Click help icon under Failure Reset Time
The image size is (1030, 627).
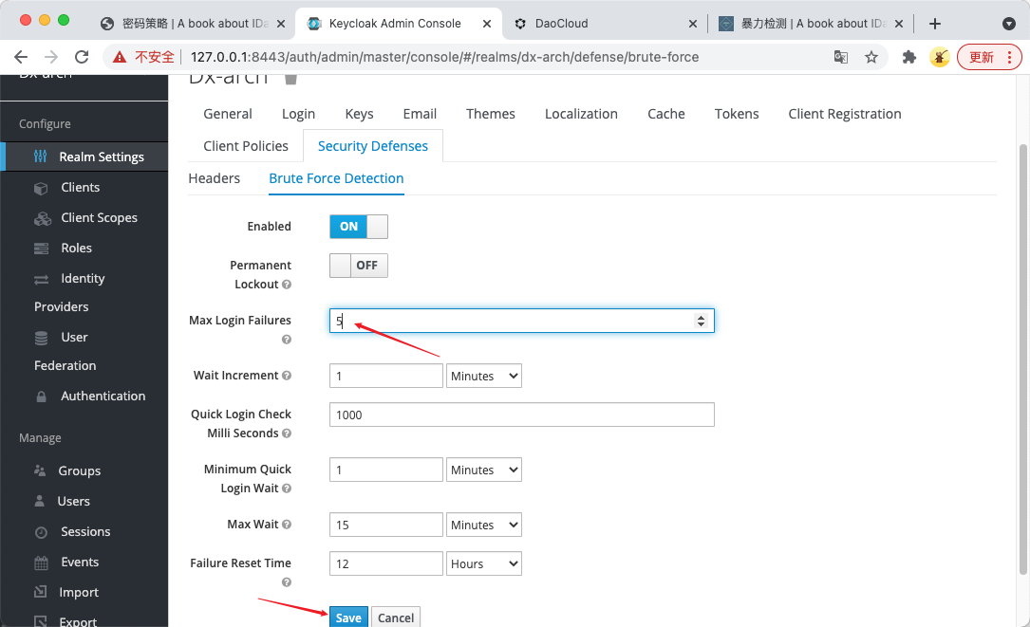[x=287, y=582]
